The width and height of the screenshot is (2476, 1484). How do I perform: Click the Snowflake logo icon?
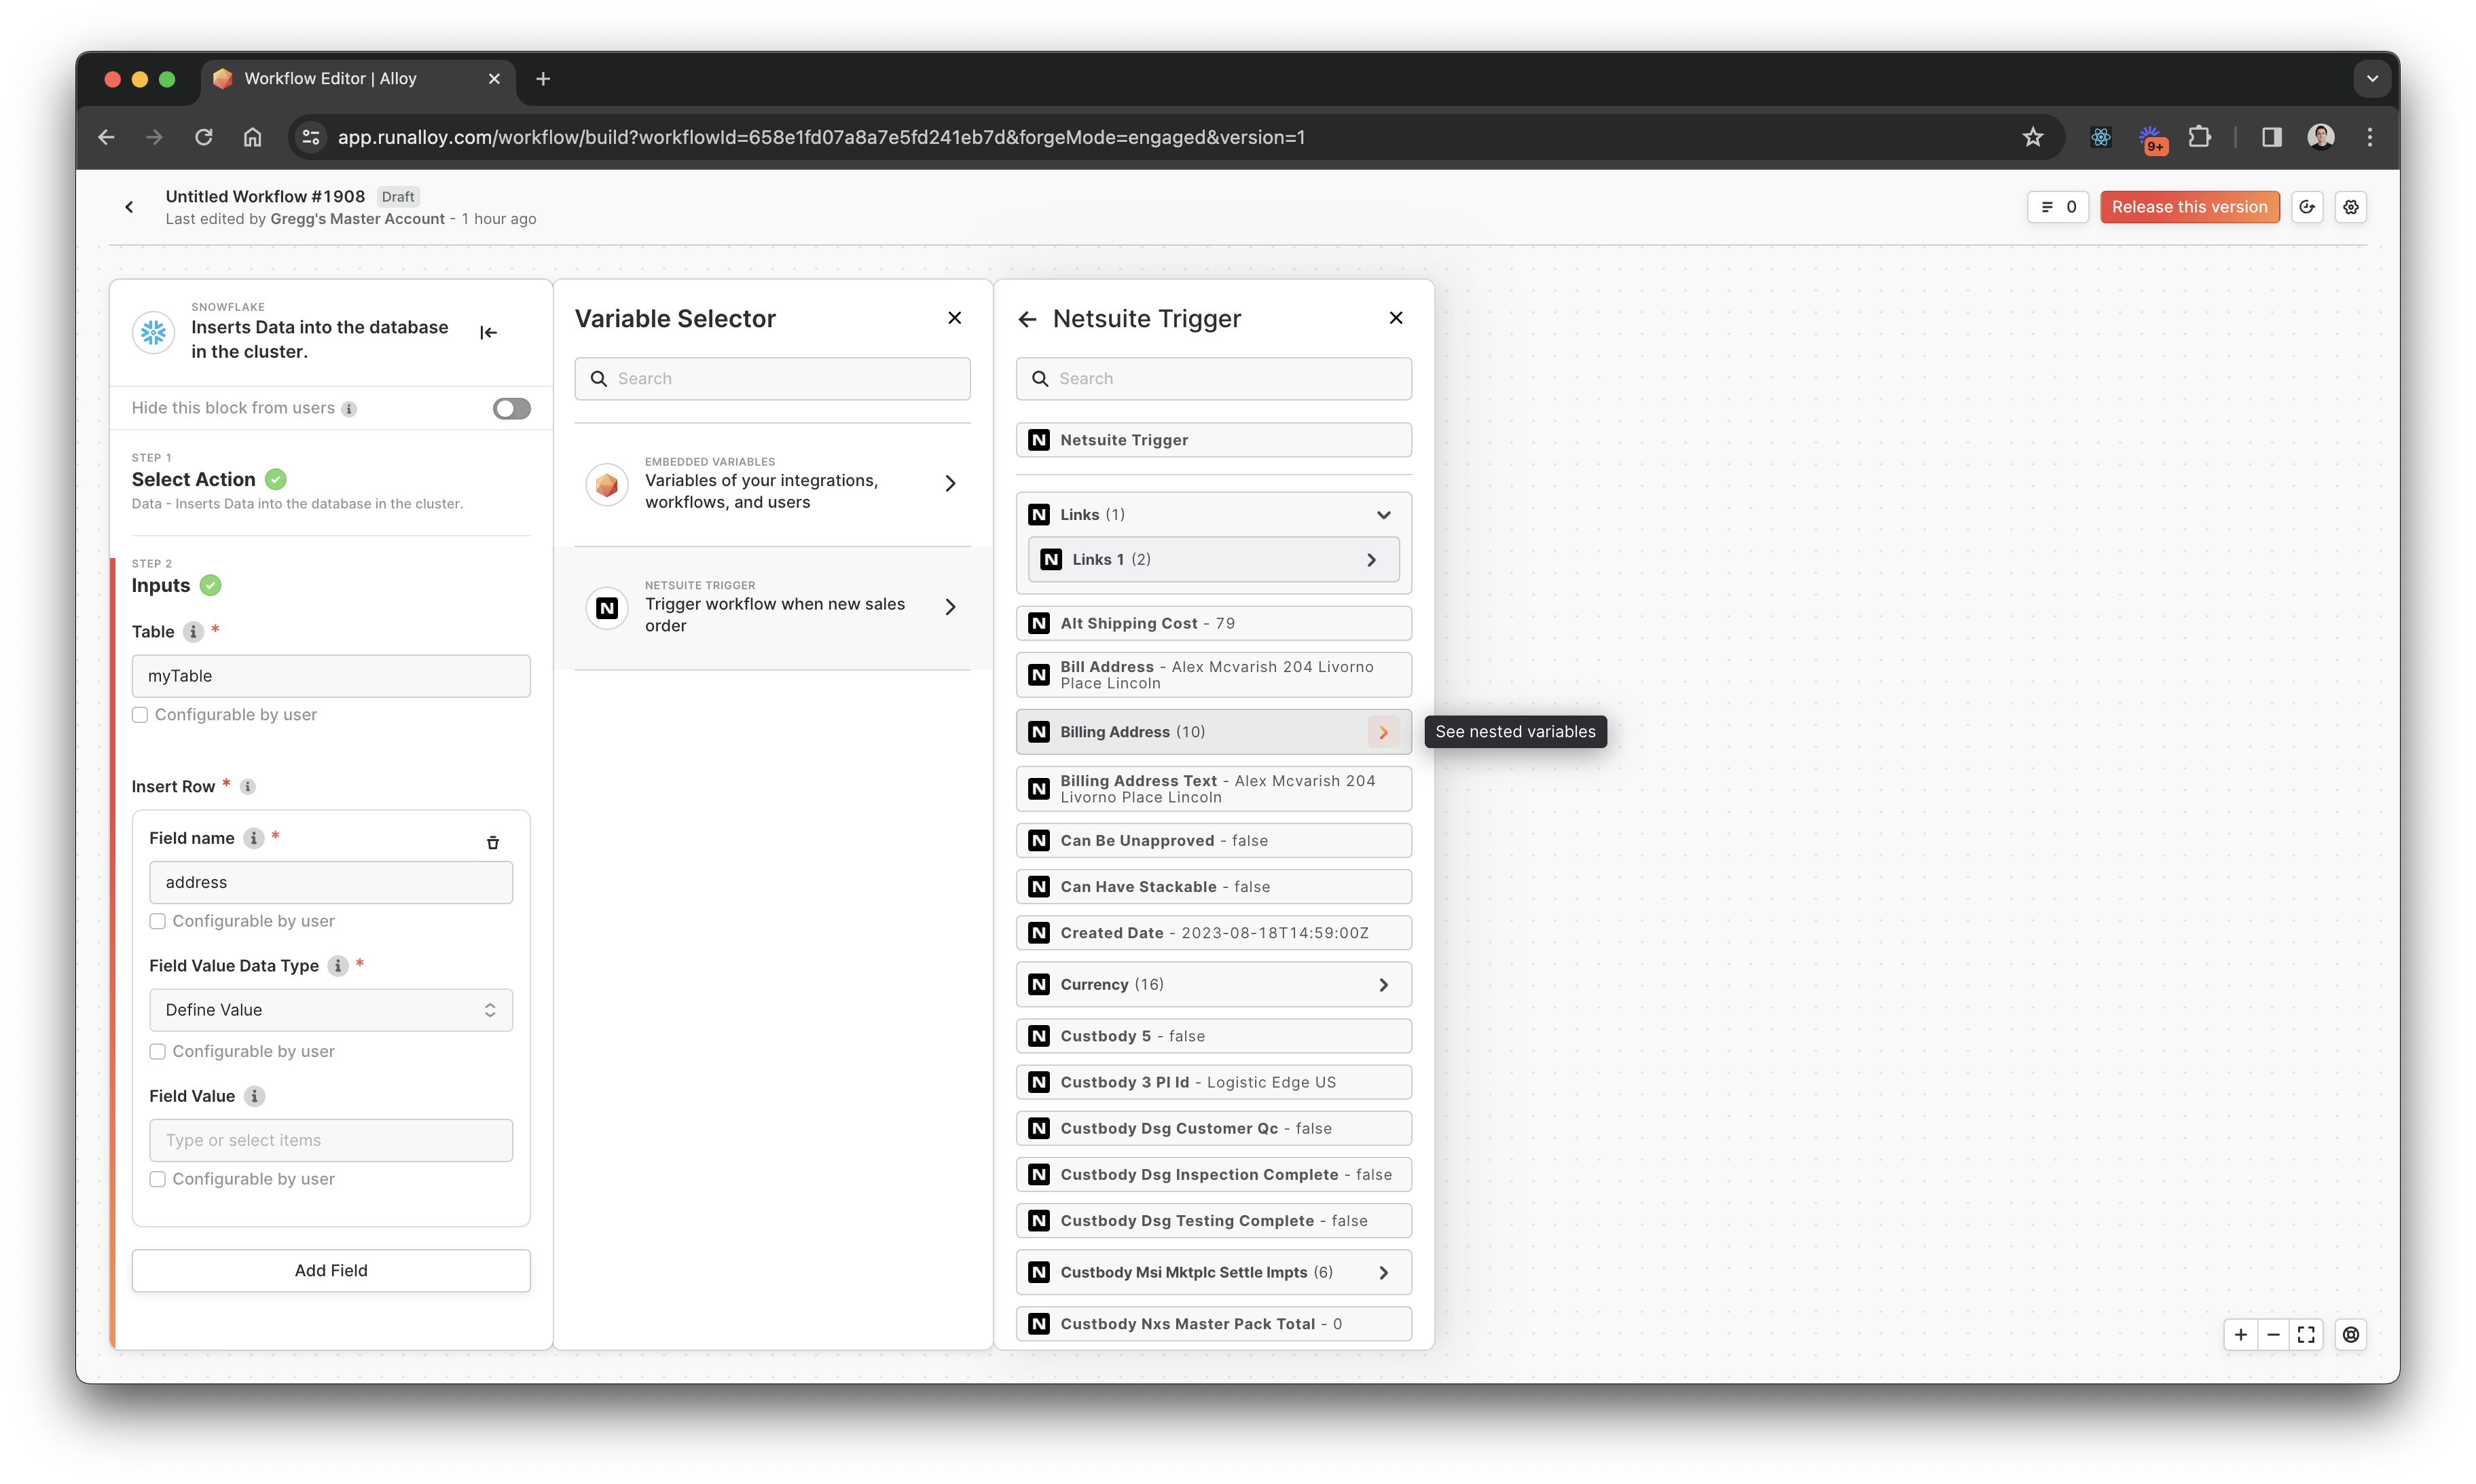click(154, 332)
